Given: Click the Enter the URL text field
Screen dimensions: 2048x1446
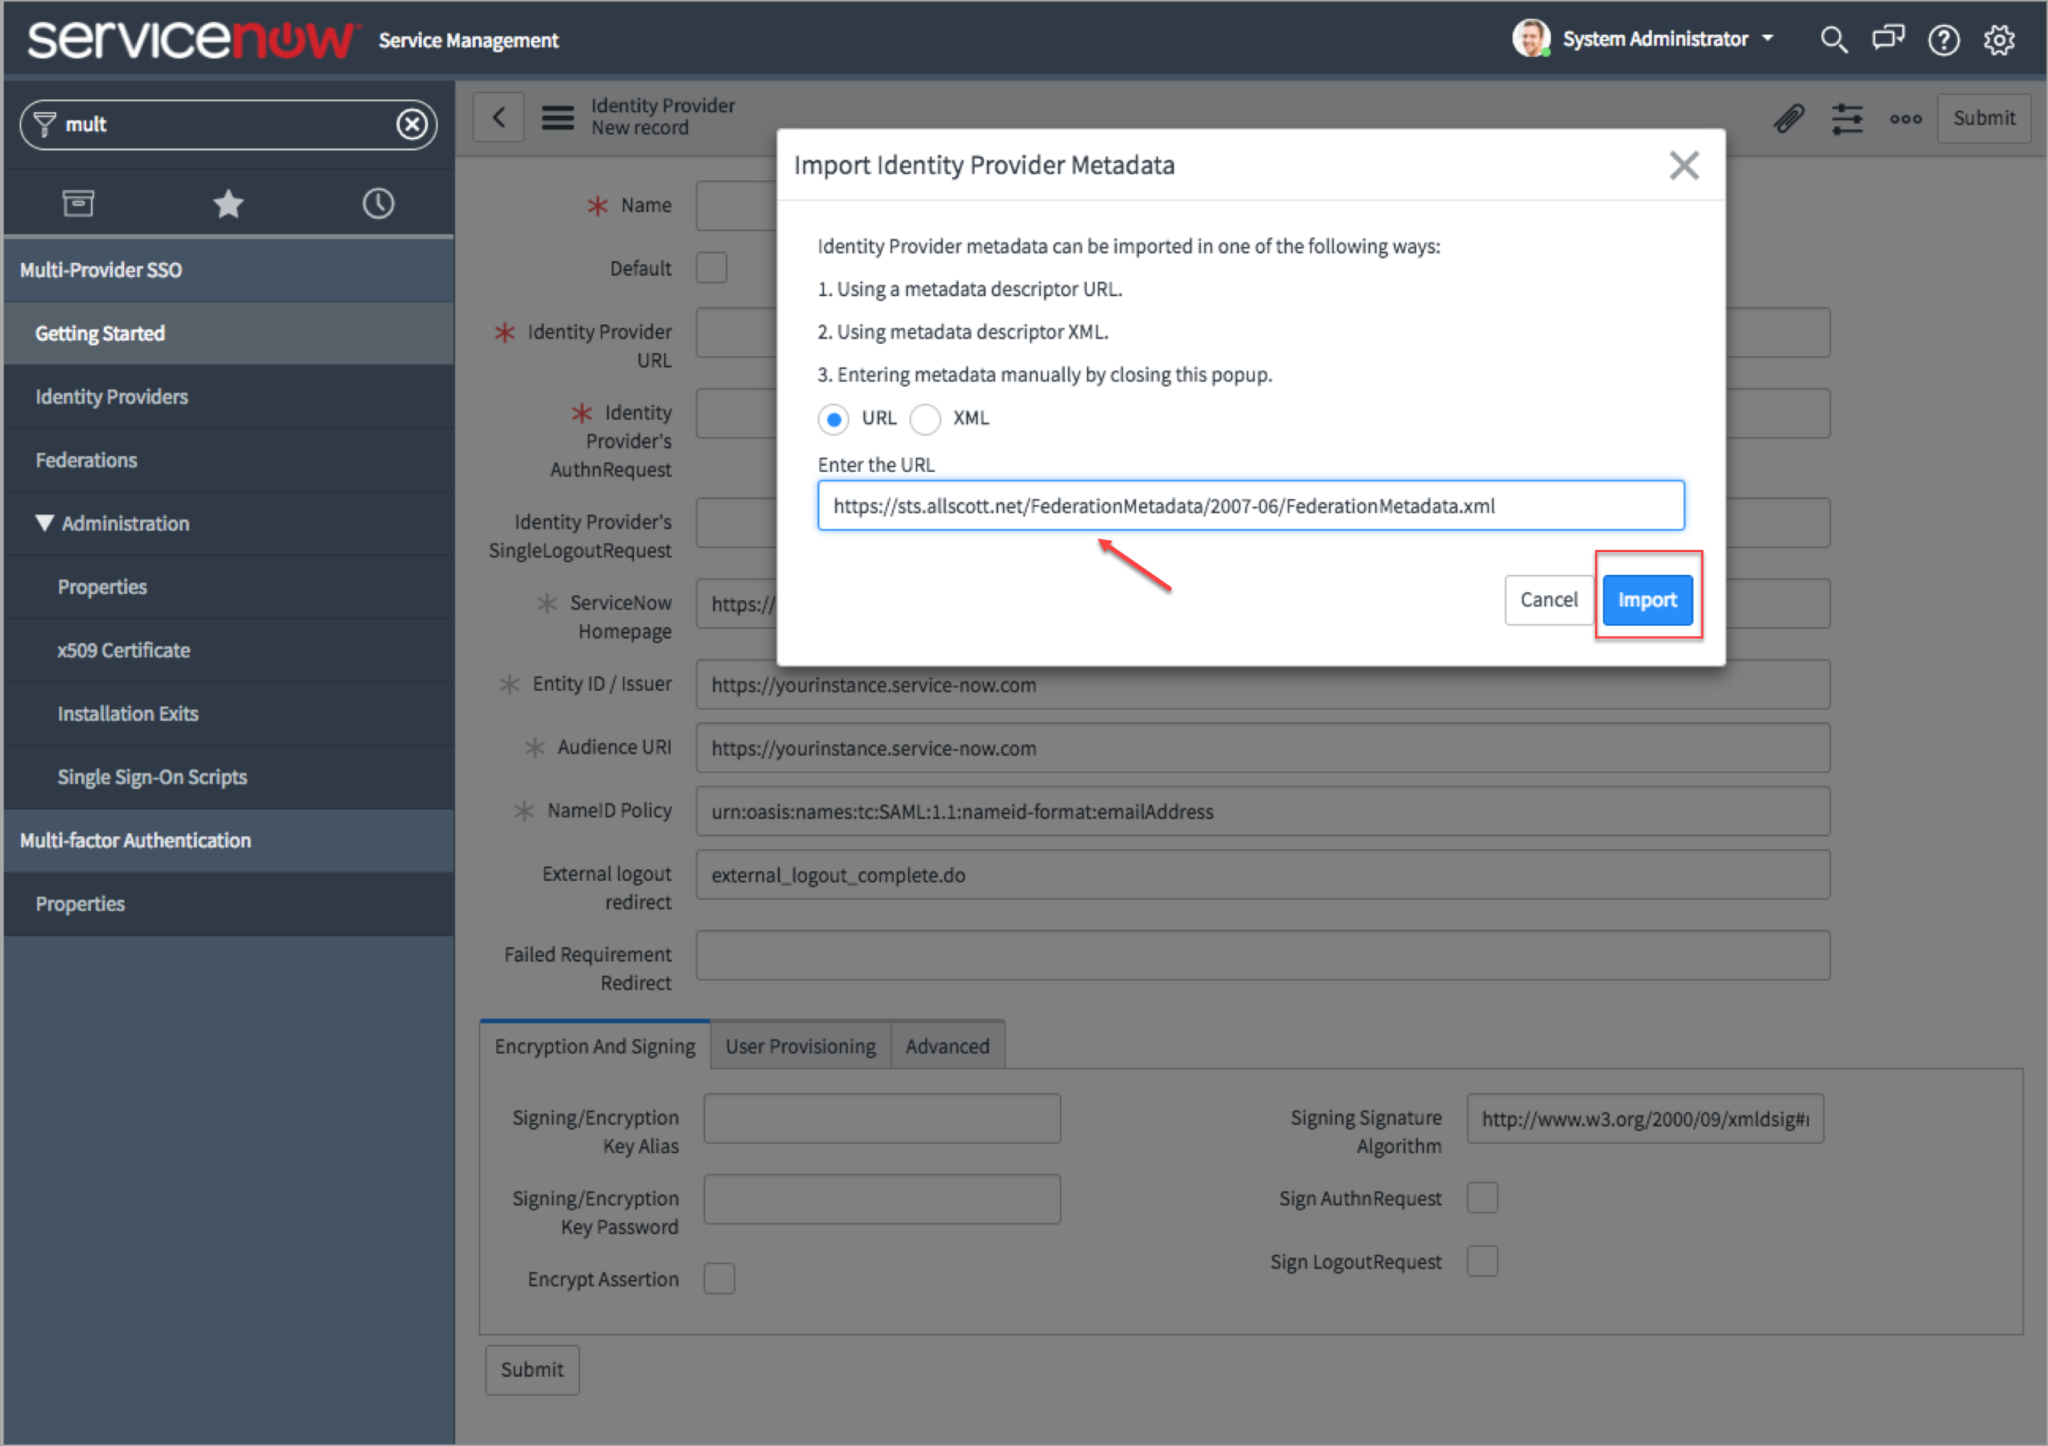Looking at the screenshot, I should (x=1250, y=506).
